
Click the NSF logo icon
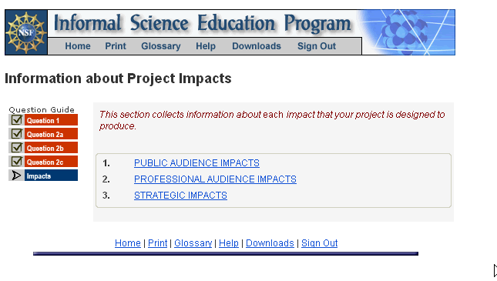(x=26, y=32)
